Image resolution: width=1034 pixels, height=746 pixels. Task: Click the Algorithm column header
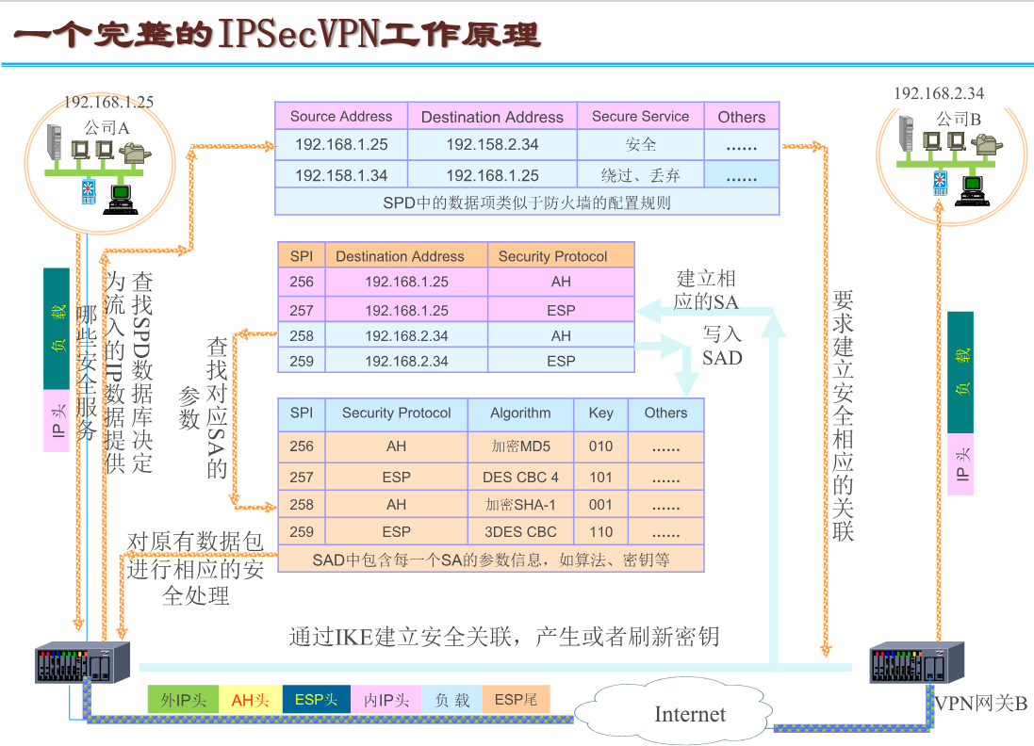click(520, 413)
